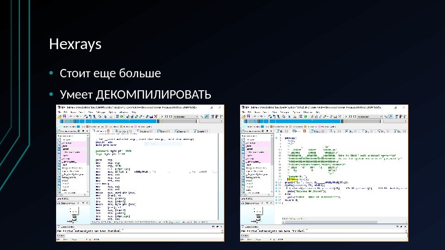The width and height of the screenshot is (445, 250).
Task: Toggle the topmost breakpoint dot in the pseudocode margin
Action: pos(276,138)
